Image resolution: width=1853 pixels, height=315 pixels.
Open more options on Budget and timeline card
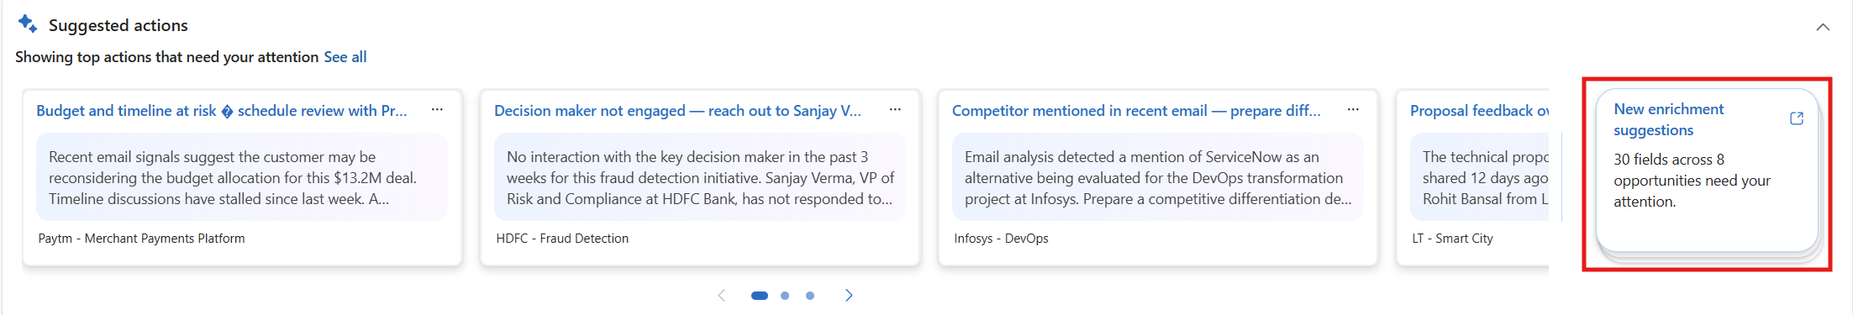pos(437,110)
